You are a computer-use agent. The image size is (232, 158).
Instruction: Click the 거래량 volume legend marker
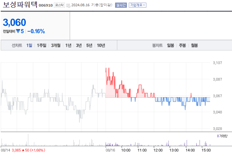218,136
